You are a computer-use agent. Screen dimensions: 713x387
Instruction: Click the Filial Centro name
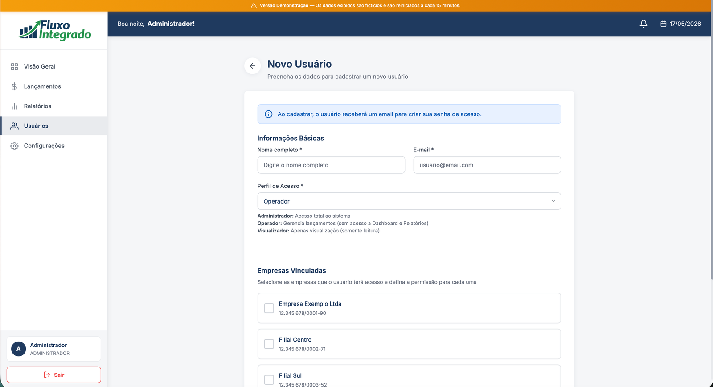coord(295,340)
